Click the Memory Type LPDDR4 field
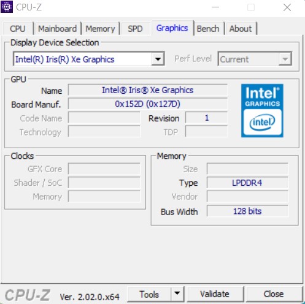This screenshot has height=304, width=305. (x=247, y=183)
